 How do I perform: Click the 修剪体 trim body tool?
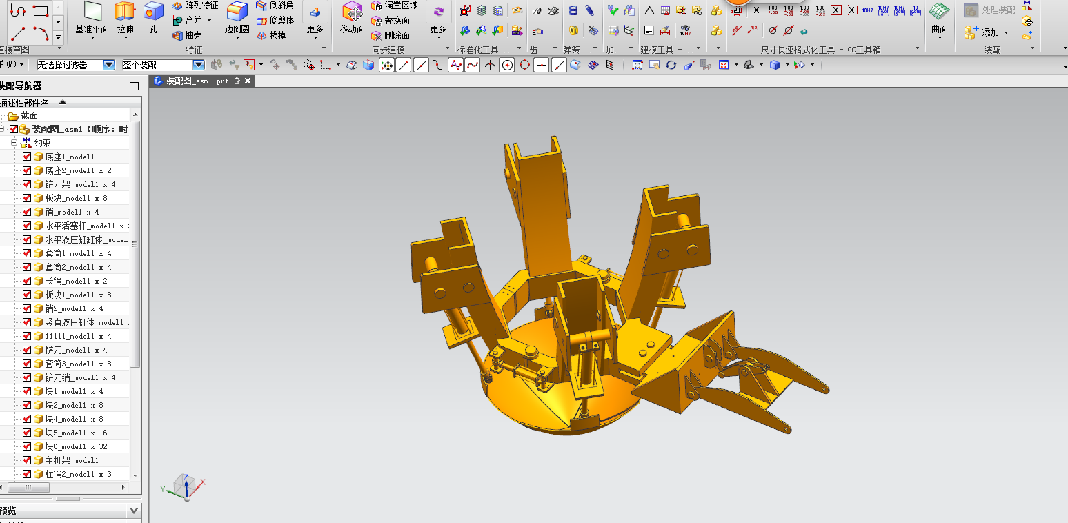coord(275,20)
